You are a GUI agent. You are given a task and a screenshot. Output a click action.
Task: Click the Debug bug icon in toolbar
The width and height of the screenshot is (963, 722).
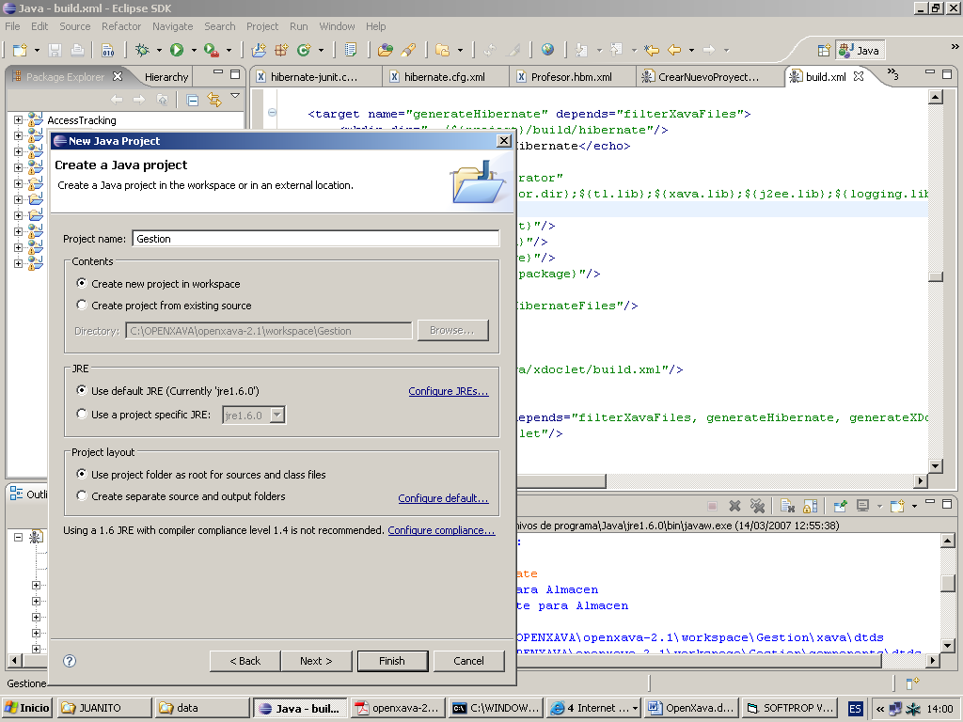[x=142, y=50]
